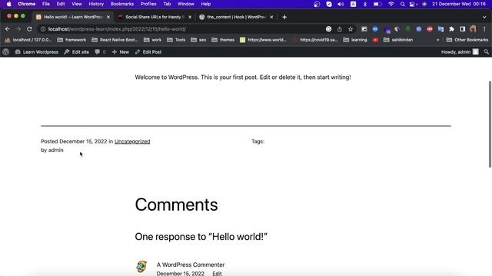The height and width of the screenshot is (276, 492).
Task: Click the Edit site link
Action: 77,52
